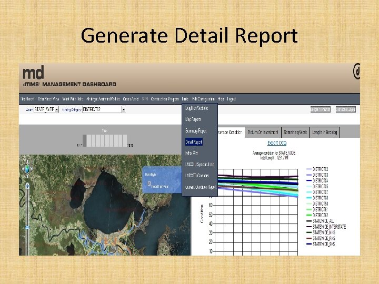This screenshot has width=379, height=284.
Task: Click the DISTRICT03 legend label
Action: [x=320, y=175]
